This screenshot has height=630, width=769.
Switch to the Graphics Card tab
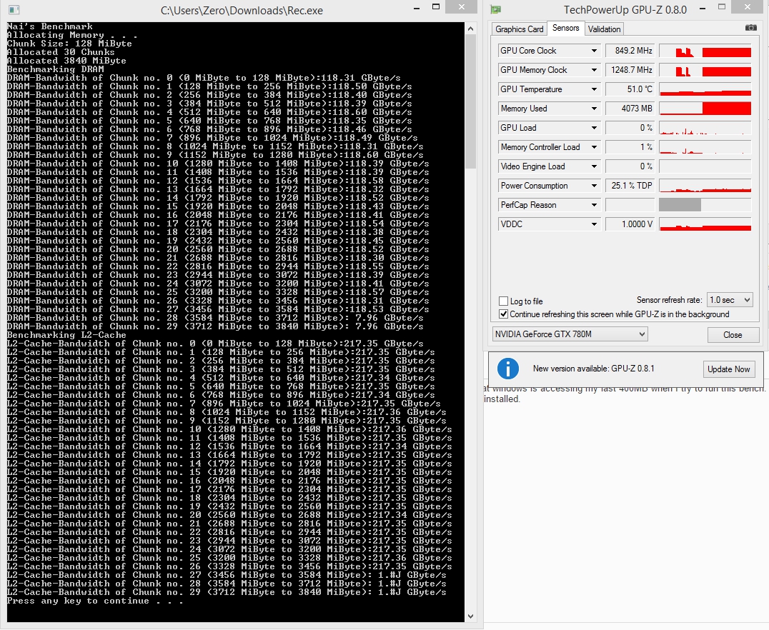point(519,29)
